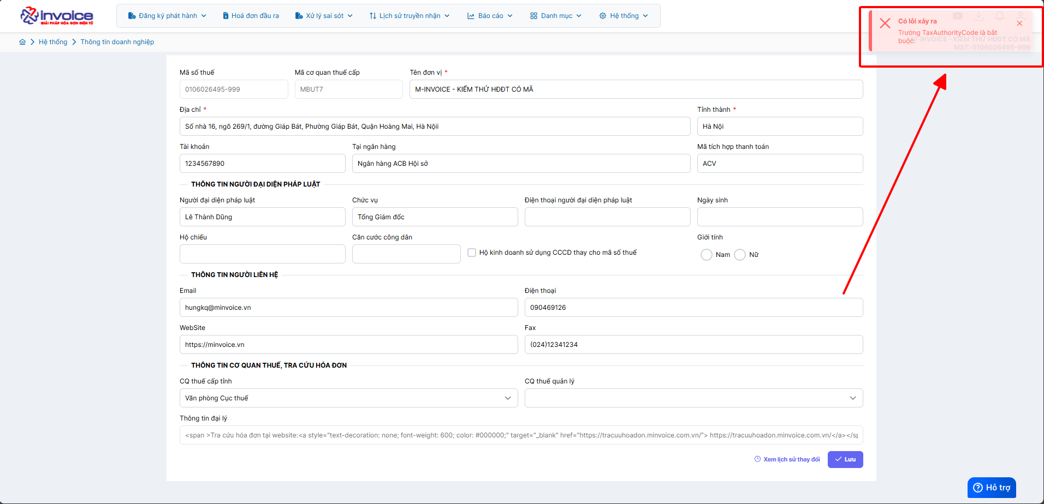Image resolution: width=1044 pixels, height=504 pixels.
Task: Click the Tỉnh thành field showing Hà Nội
Action: point(780,127)
